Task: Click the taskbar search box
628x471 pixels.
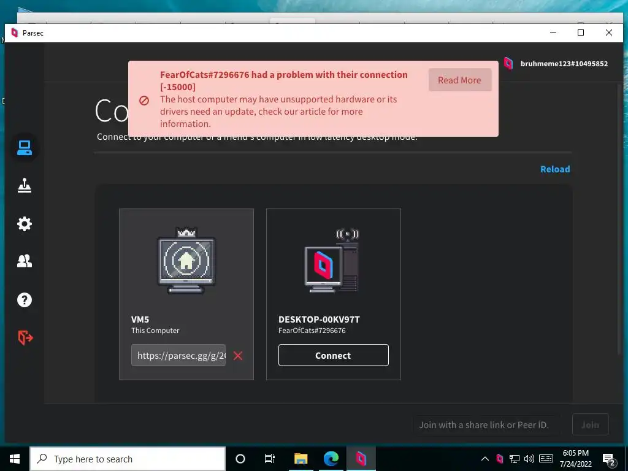Action: click(128, 459)
